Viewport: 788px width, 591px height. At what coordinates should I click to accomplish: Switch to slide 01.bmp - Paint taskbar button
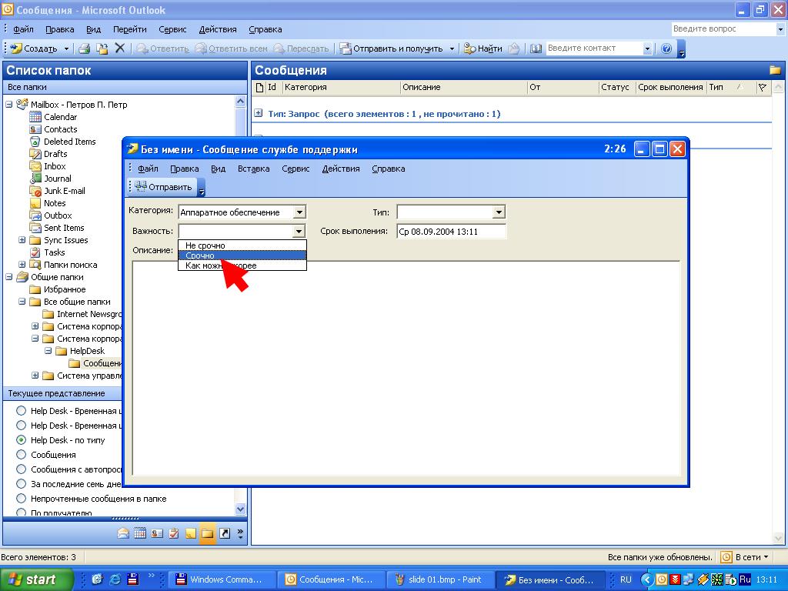point(439,579)
